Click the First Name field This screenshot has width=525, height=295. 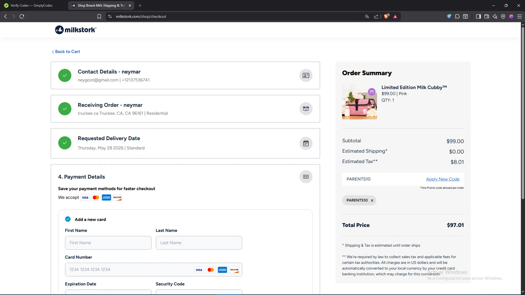(x=108, y=243)
